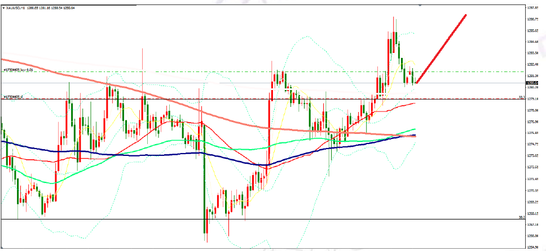
Task: Click the 1268.15 price on the scale
Action: coord(533,213)
